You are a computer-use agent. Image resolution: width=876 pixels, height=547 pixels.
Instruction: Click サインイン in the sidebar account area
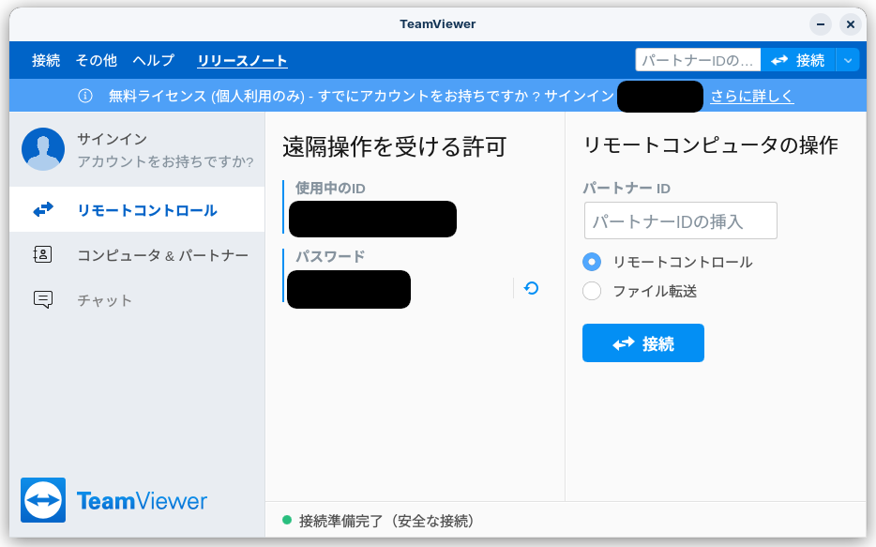point(113,139)
